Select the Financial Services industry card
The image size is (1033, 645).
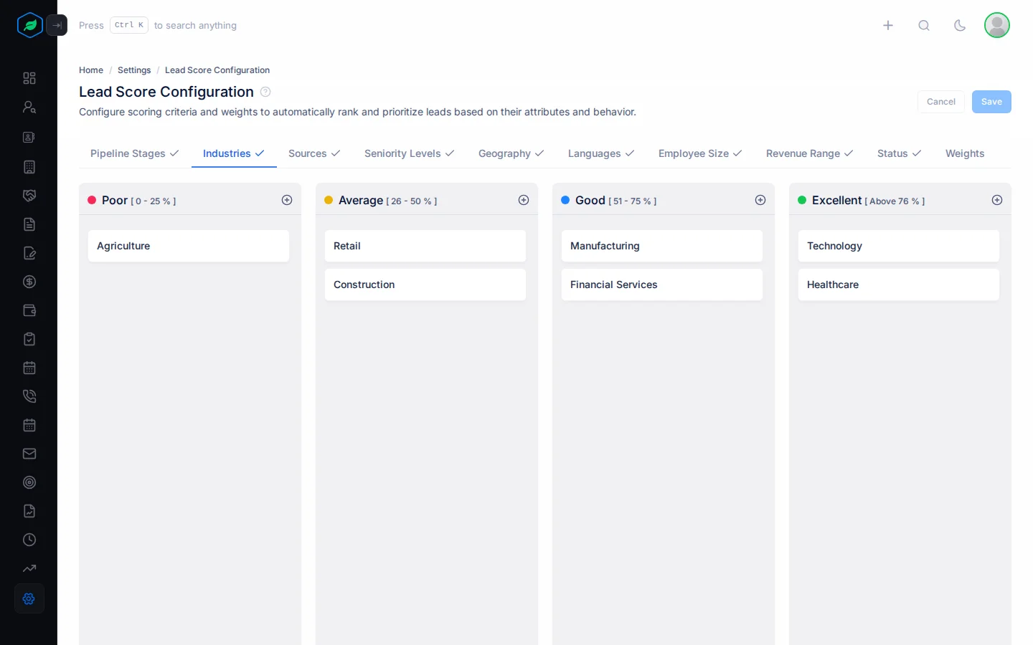(662, 285)
